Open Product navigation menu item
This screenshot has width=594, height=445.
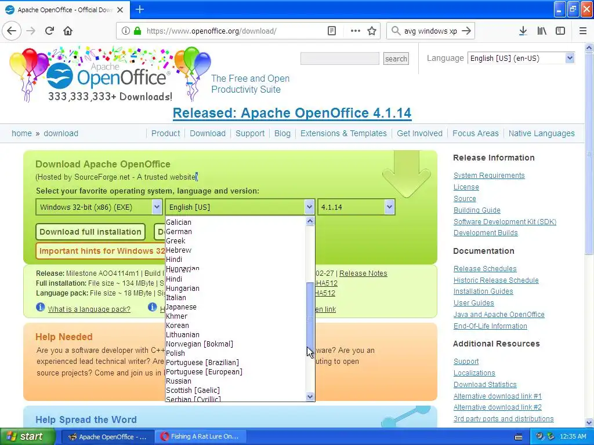click(x=165, y=133)
